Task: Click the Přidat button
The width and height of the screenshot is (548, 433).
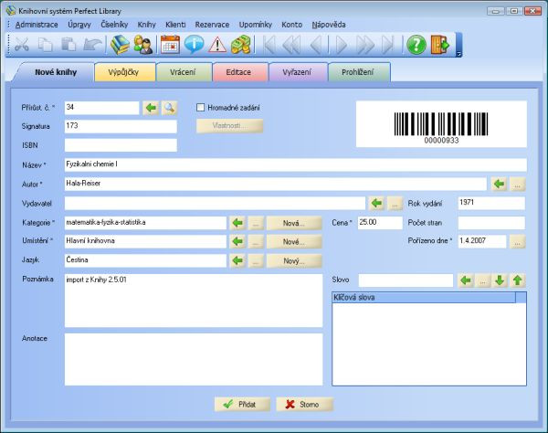Action: pyautogui.click(x=242, y=405)
